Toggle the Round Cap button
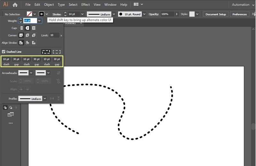This screenshot has width=256, height=166. (28, 28)
